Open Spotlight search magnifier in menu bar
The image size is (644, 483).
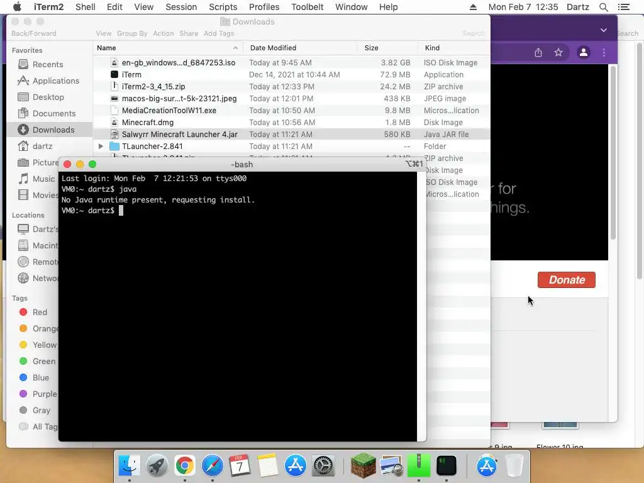(x=603, y=7)
